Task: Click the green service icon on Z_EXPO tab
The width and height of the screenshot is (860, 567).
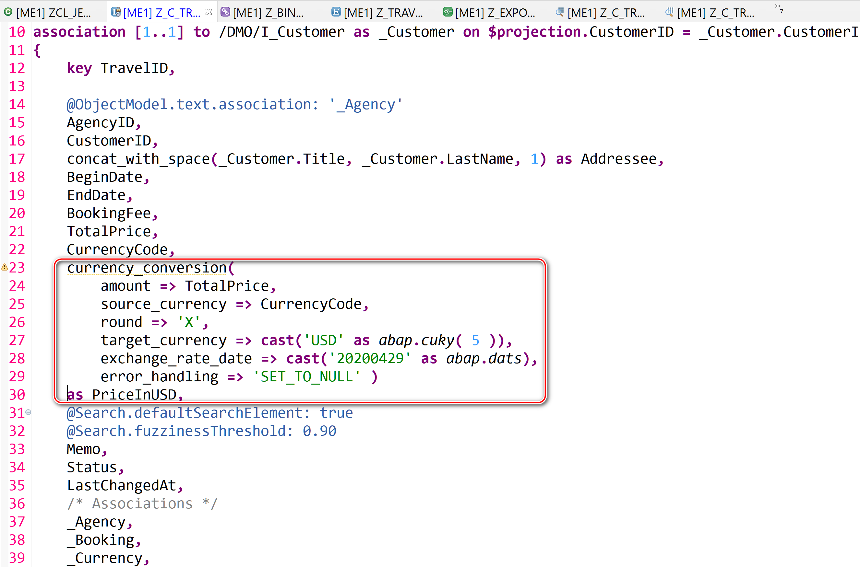Action: tap(448, 12)
